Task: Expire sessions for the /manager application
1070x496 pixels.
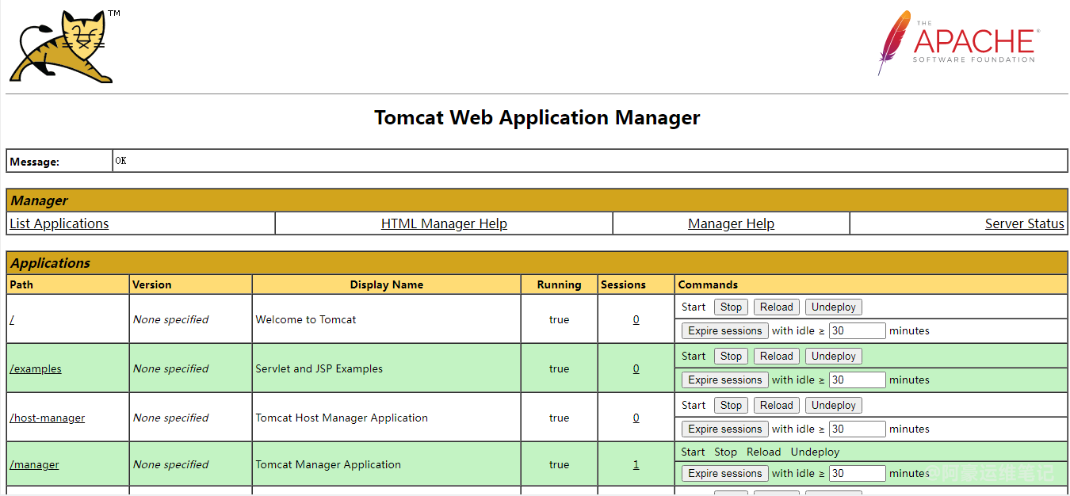Action: tap(724, 474)
